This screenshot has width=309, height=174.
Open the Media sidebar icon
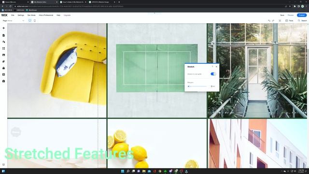[3, 55]
